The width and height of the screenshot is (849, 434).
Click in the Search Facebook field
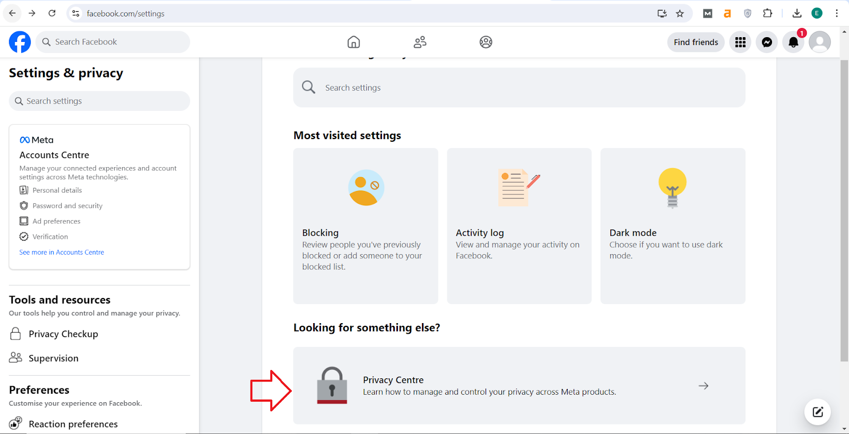pos(112,42)
